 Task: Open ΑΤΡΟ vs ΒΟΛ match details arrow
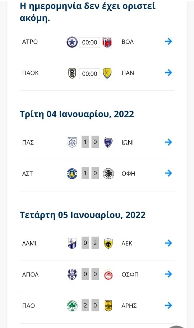click(x=168, y=41)
